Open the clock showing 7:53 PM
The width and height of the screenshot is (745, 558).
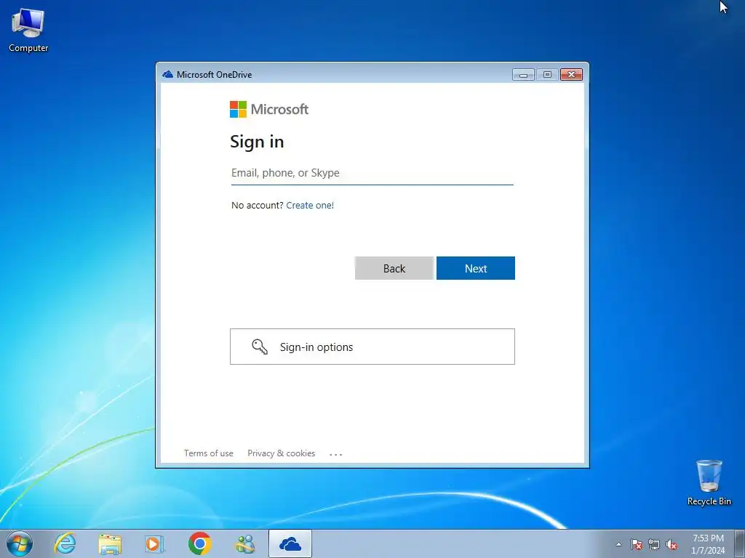coord(708,543)
